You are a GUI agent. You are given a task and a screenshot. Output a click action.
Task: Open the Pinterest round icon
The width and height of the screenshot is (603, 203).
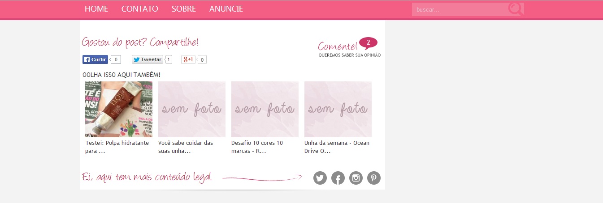coord(374,178)
